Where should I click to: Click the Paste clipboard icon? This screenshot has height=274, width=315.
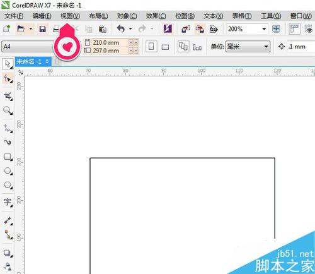pyautogui.click(x=103, y=29)
